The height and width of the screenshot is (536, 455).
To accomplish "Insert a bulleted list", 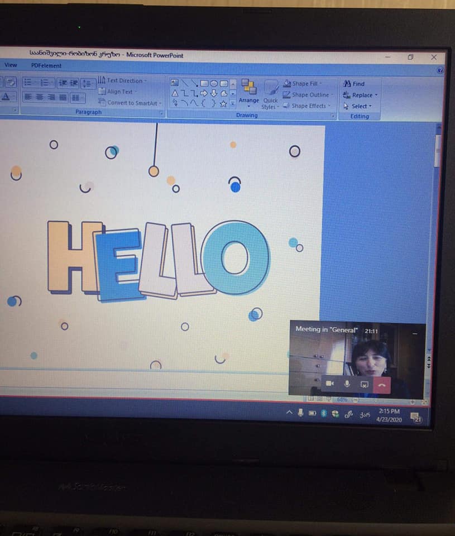I will [29, 83].
